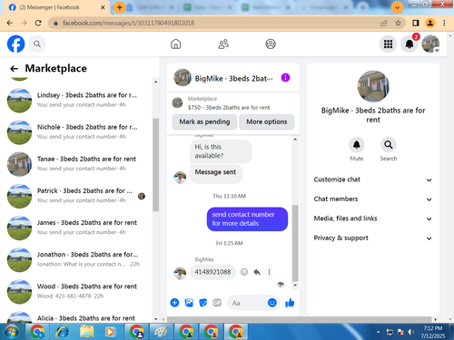Click Mark as pending button
The height and width of the screenshot is (340, 454).
click(204, 121)
